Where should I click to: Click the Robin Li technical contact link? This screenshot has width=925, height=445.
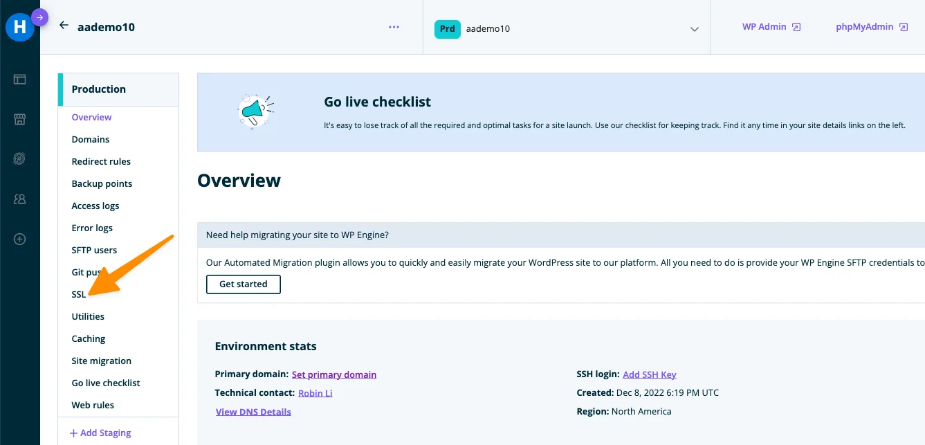click(315, 393)
